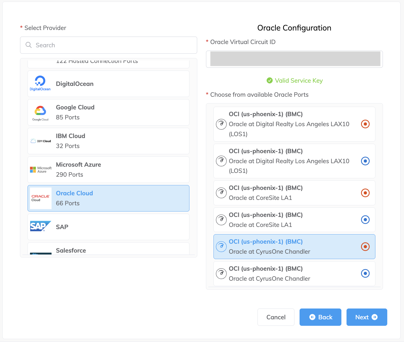Select the radio for Digital Realty Los Angeles LAX10

365,124
